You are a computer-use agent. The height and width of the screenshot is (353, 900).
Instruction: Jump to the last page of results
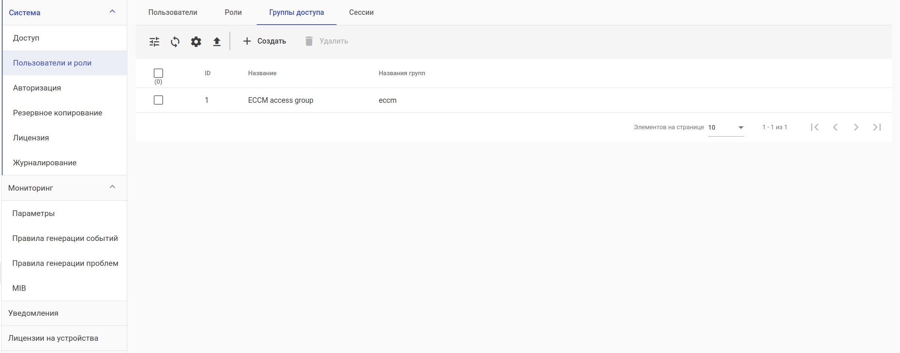pyautogui.click(x=877, y=127)
